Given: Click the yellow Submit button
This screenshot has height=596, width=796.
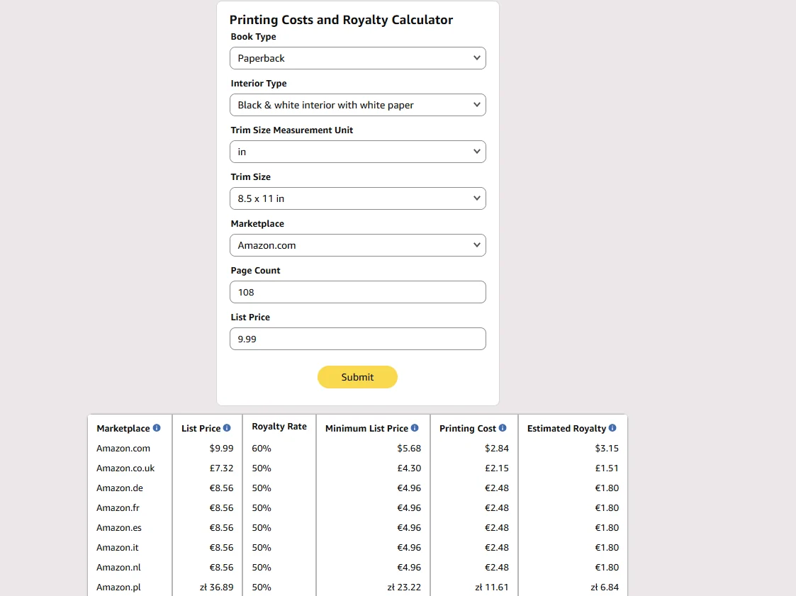Looking at the screenshot, I should 357,377.
